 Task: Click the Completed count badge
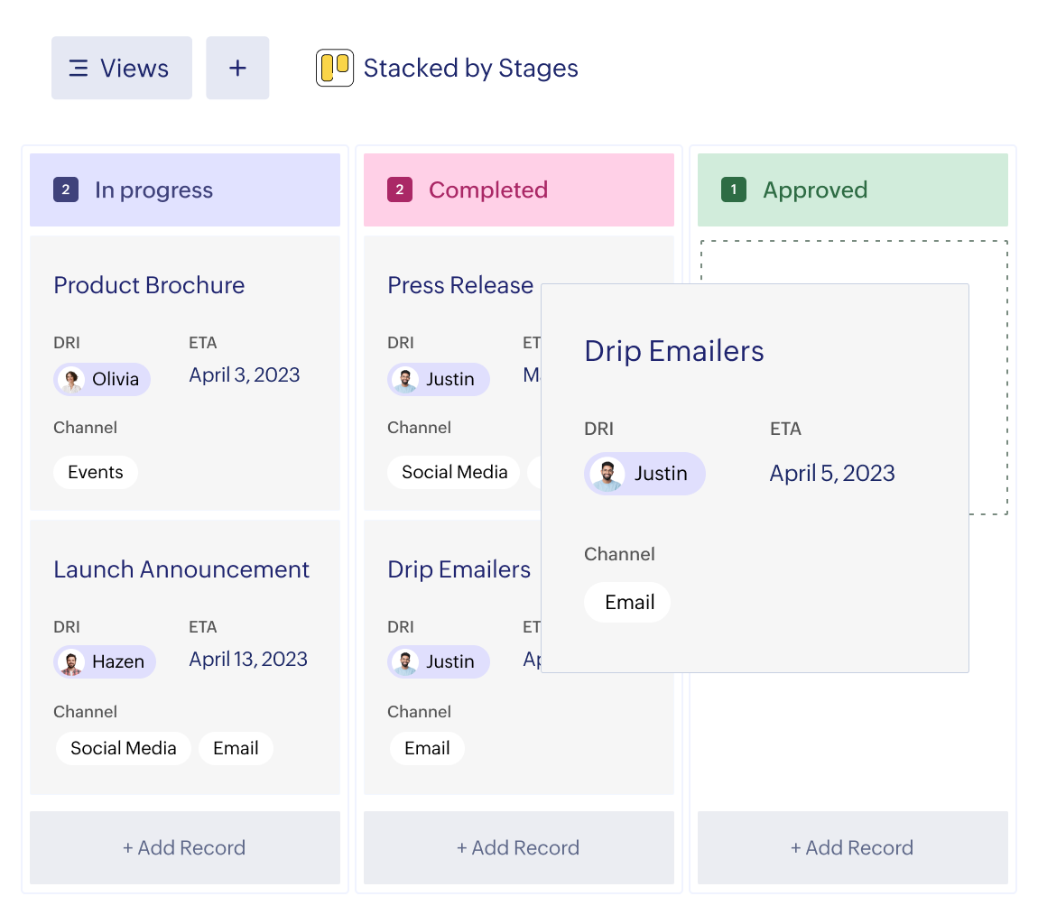pyautogui.click(x=400, y=190)
